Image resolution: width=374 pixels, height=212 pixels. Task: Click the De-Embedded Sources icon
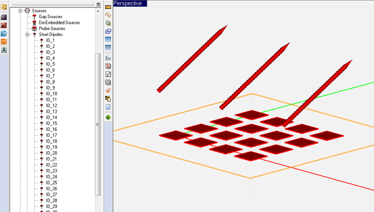click(x=34, y=22)
